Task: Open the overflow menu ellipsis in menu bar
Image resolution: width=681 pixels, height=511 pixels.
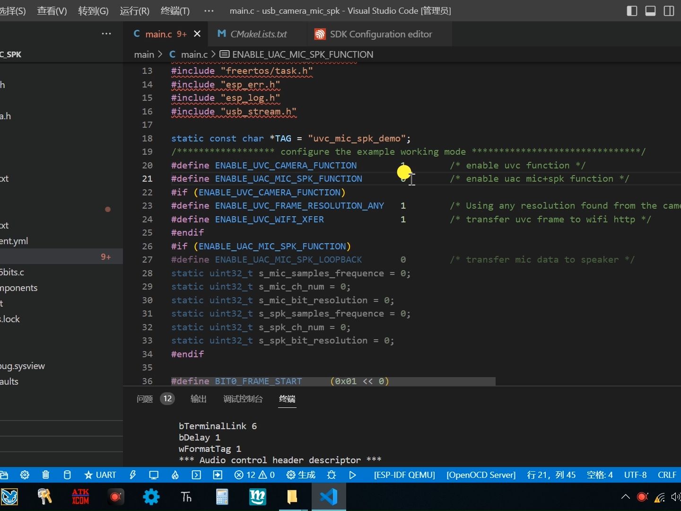Action: click(209, 10)
